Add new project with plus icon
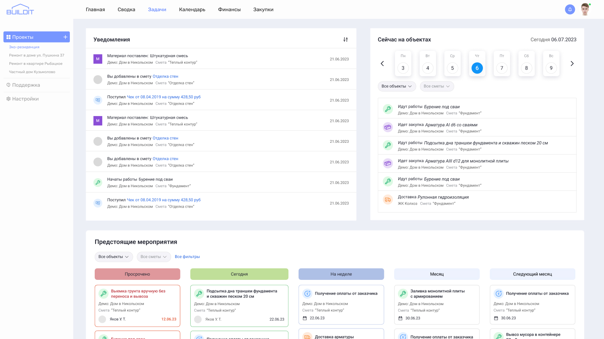This screenshot has height=339, width=604. pyautogui.click(x=65, y=37)
